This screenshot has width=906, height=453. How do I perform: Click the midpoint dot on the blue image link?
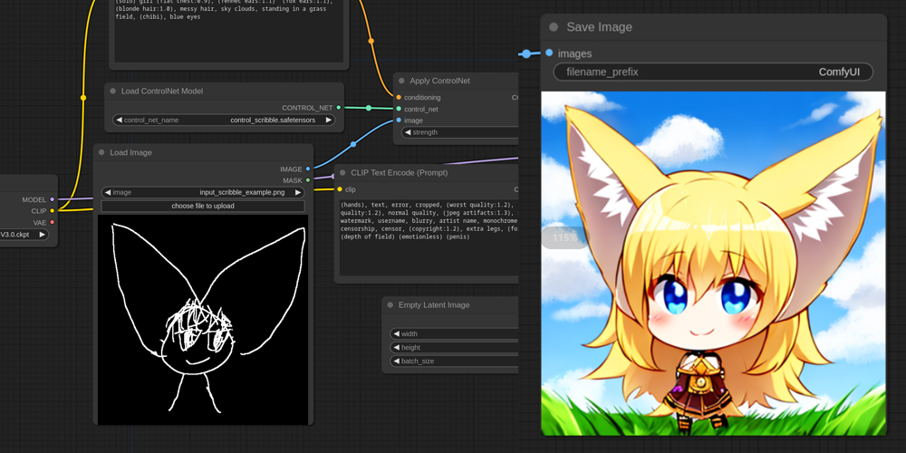353,144
